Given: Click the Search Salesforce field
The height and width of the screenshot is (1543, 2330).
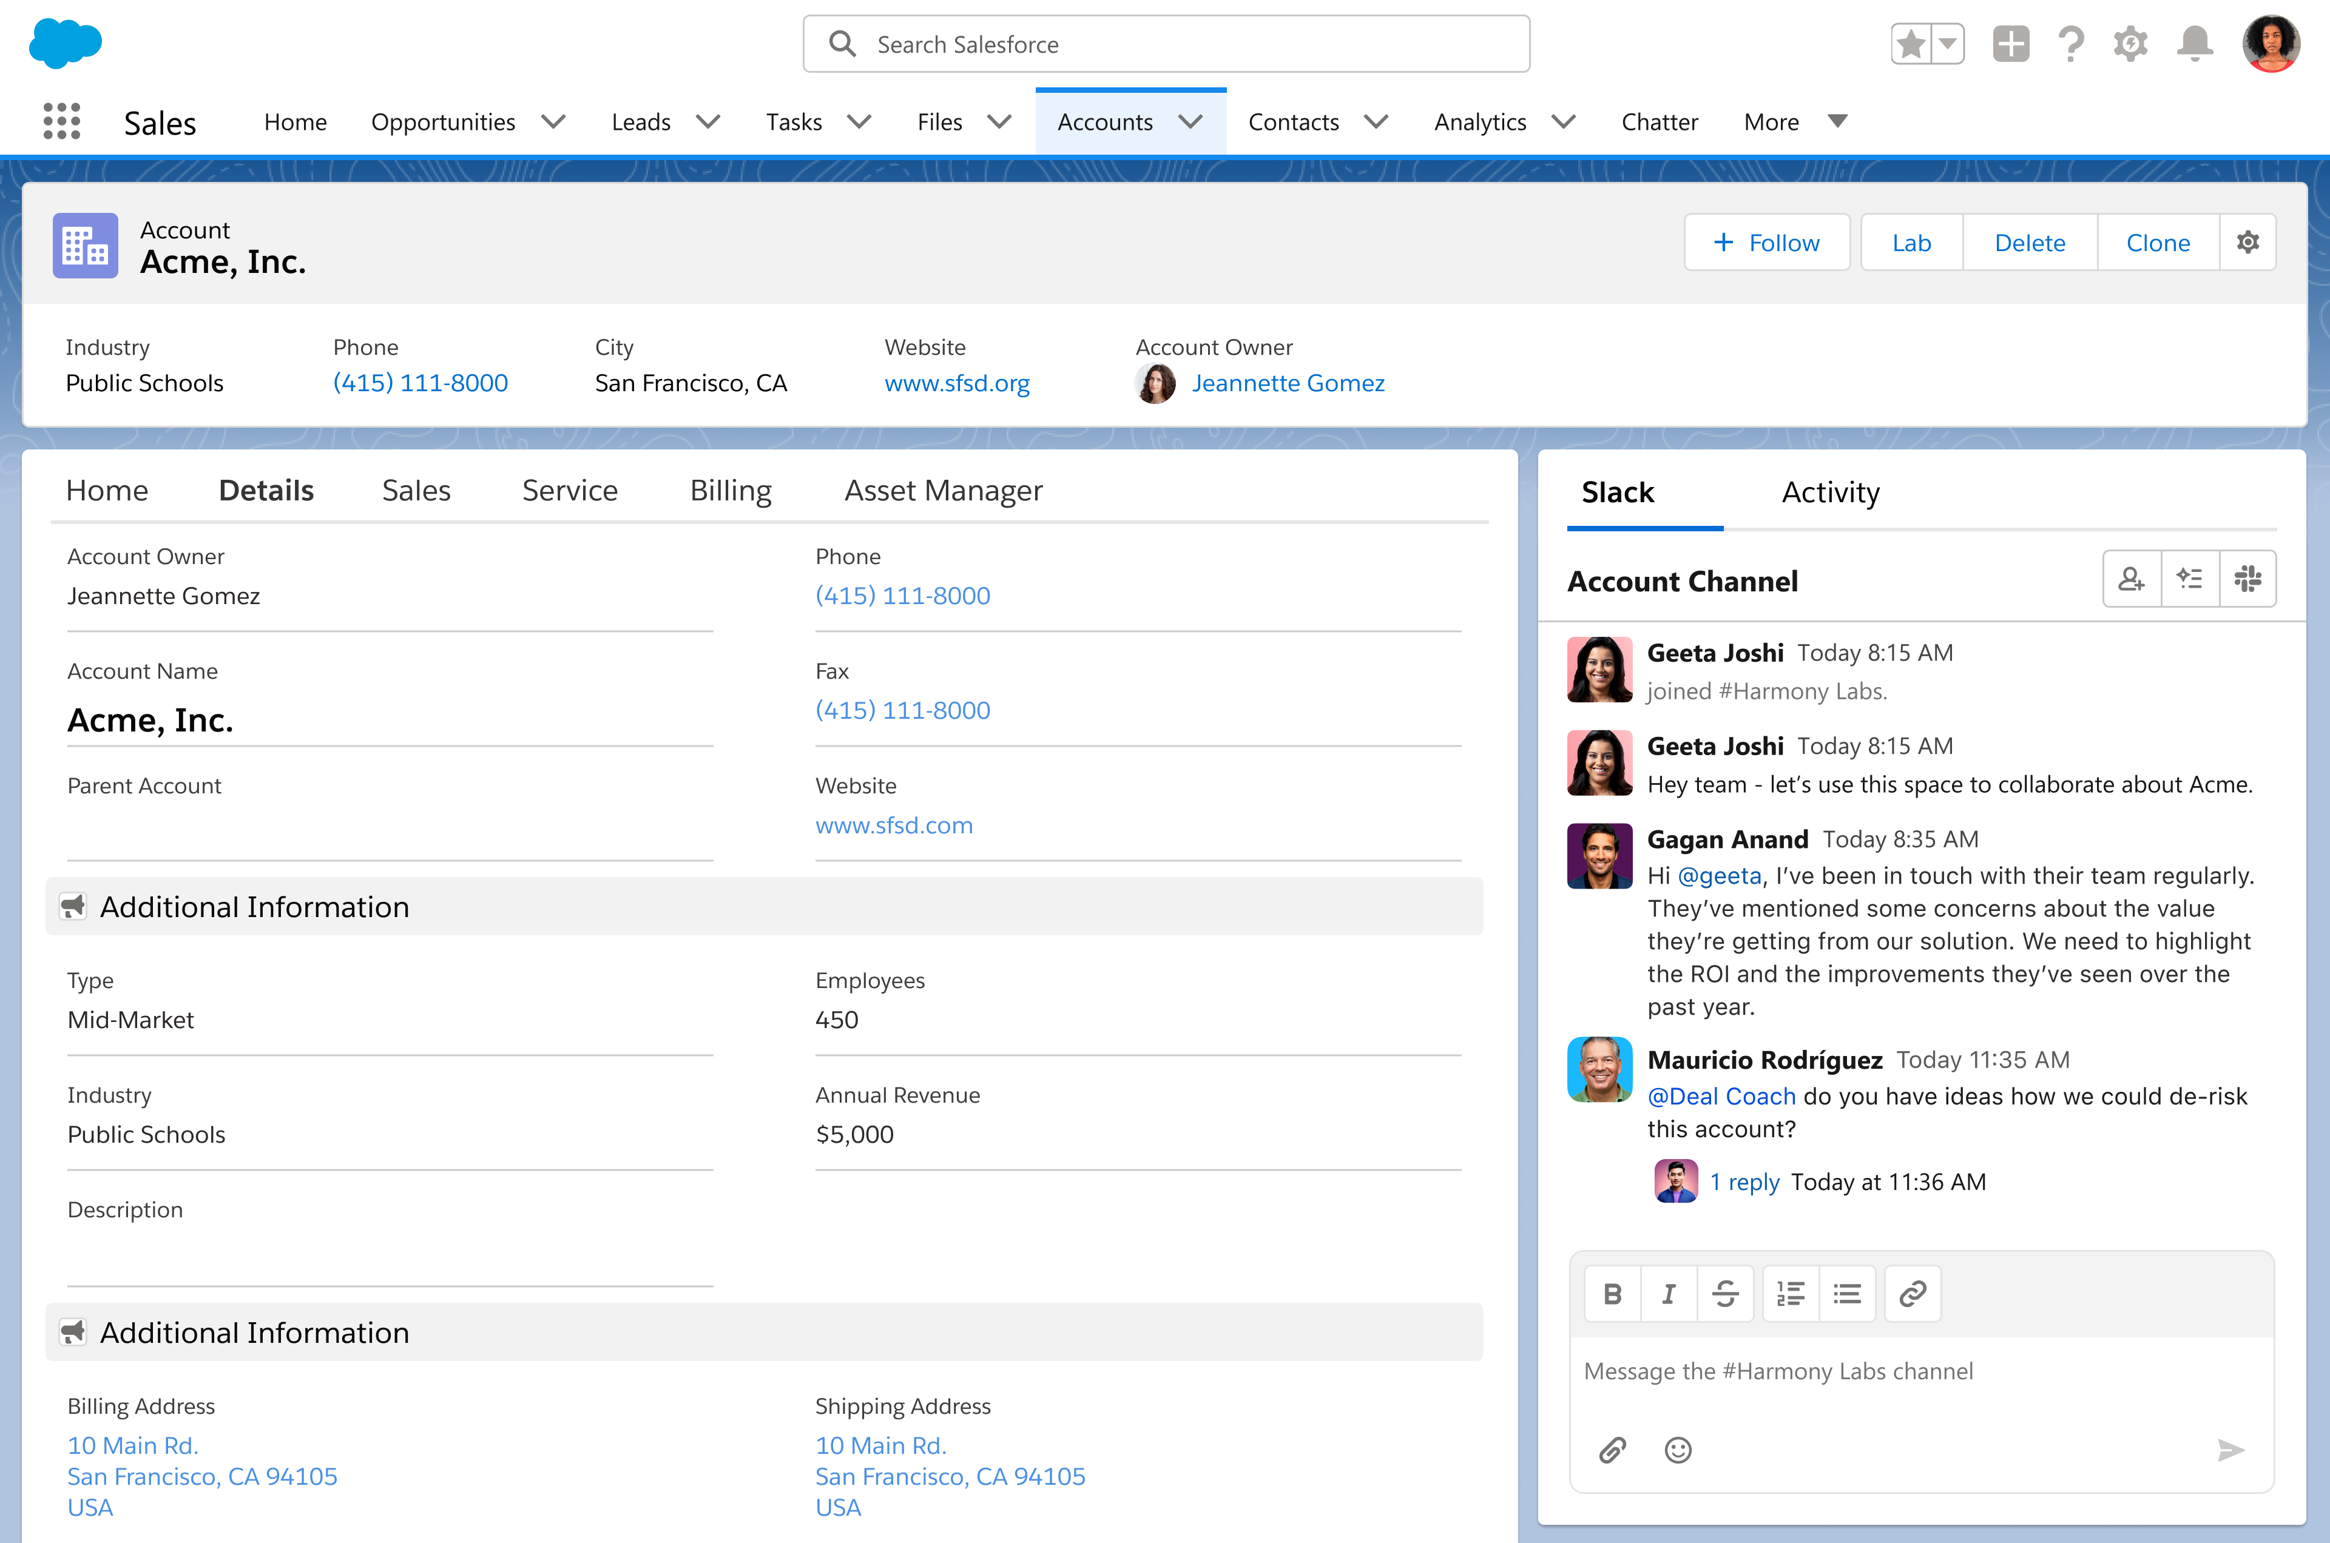Looking at the screenshot, I should click(x=1166, y=44).
